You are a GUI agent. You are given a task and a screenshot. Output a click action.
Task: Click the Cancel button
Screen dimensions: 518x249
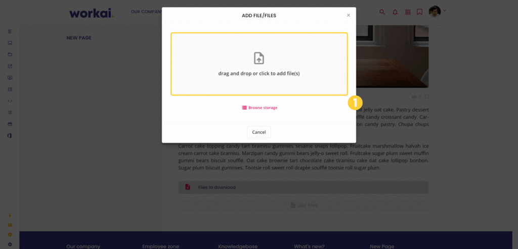click(259, 132)
